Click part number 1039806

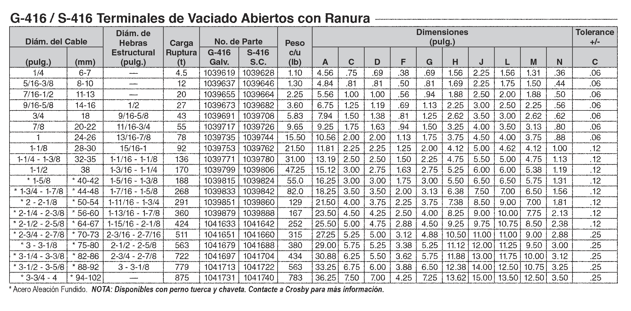point(258,170)
